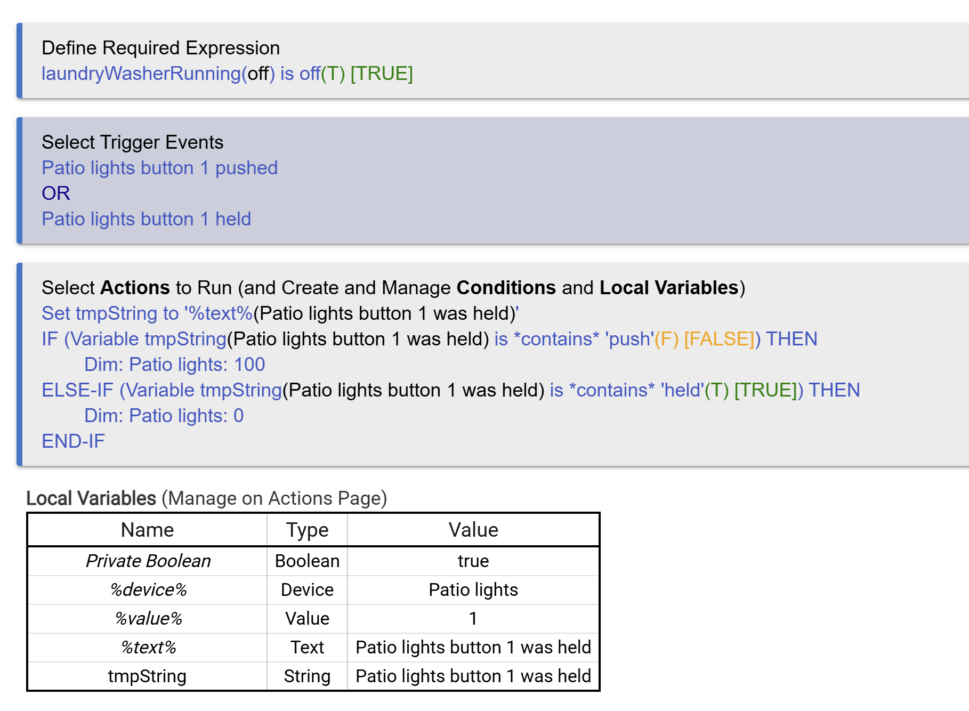Screen dimensions: 969x711
Task: Click the %text% variable name cell
Action: point(148,647)
